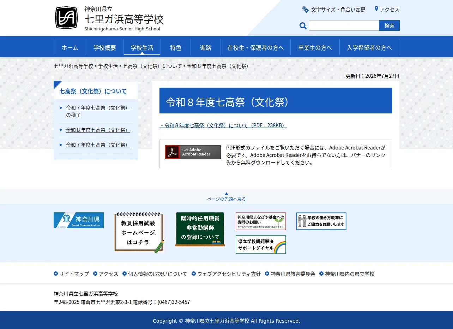Image resolution: width=453 pixels, height=329 pixels.
Task: Open the Get Adobe Acrobat Reader banner
Action: click(x=193, y=152)
